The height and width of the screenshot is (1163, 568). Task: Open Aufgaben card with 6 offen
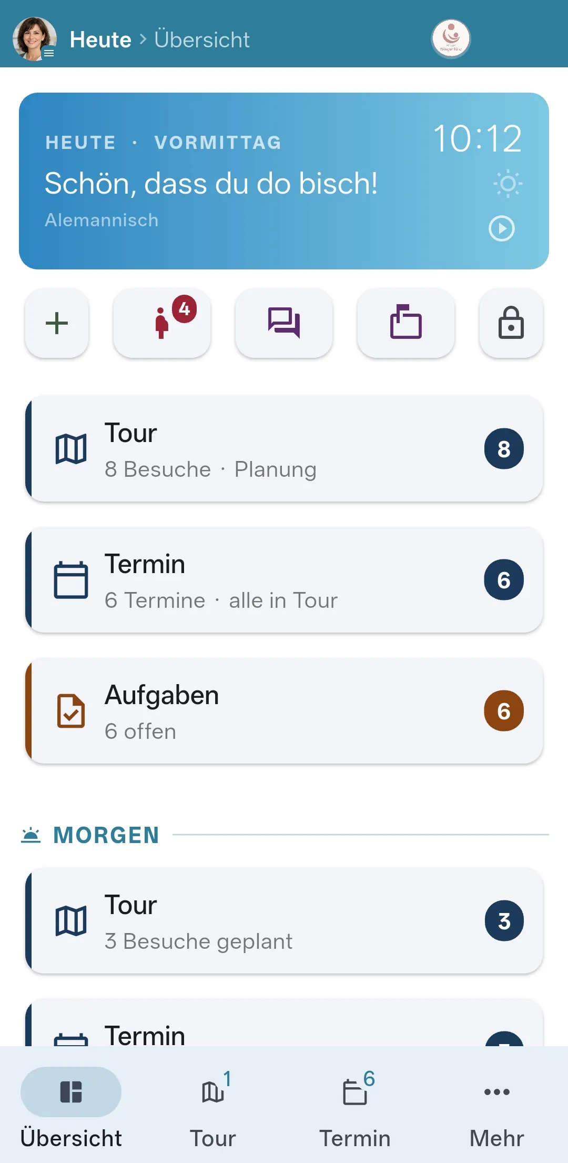[284, 711]
